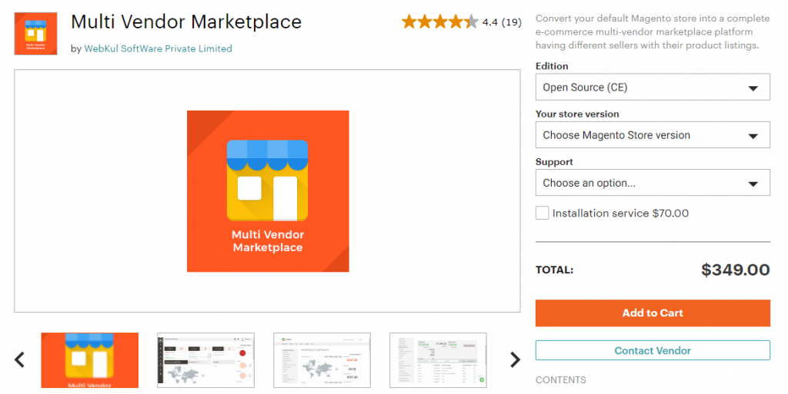
Task: Click the Multi Vendor Marketplace logo icon
Action: point(35,33)
